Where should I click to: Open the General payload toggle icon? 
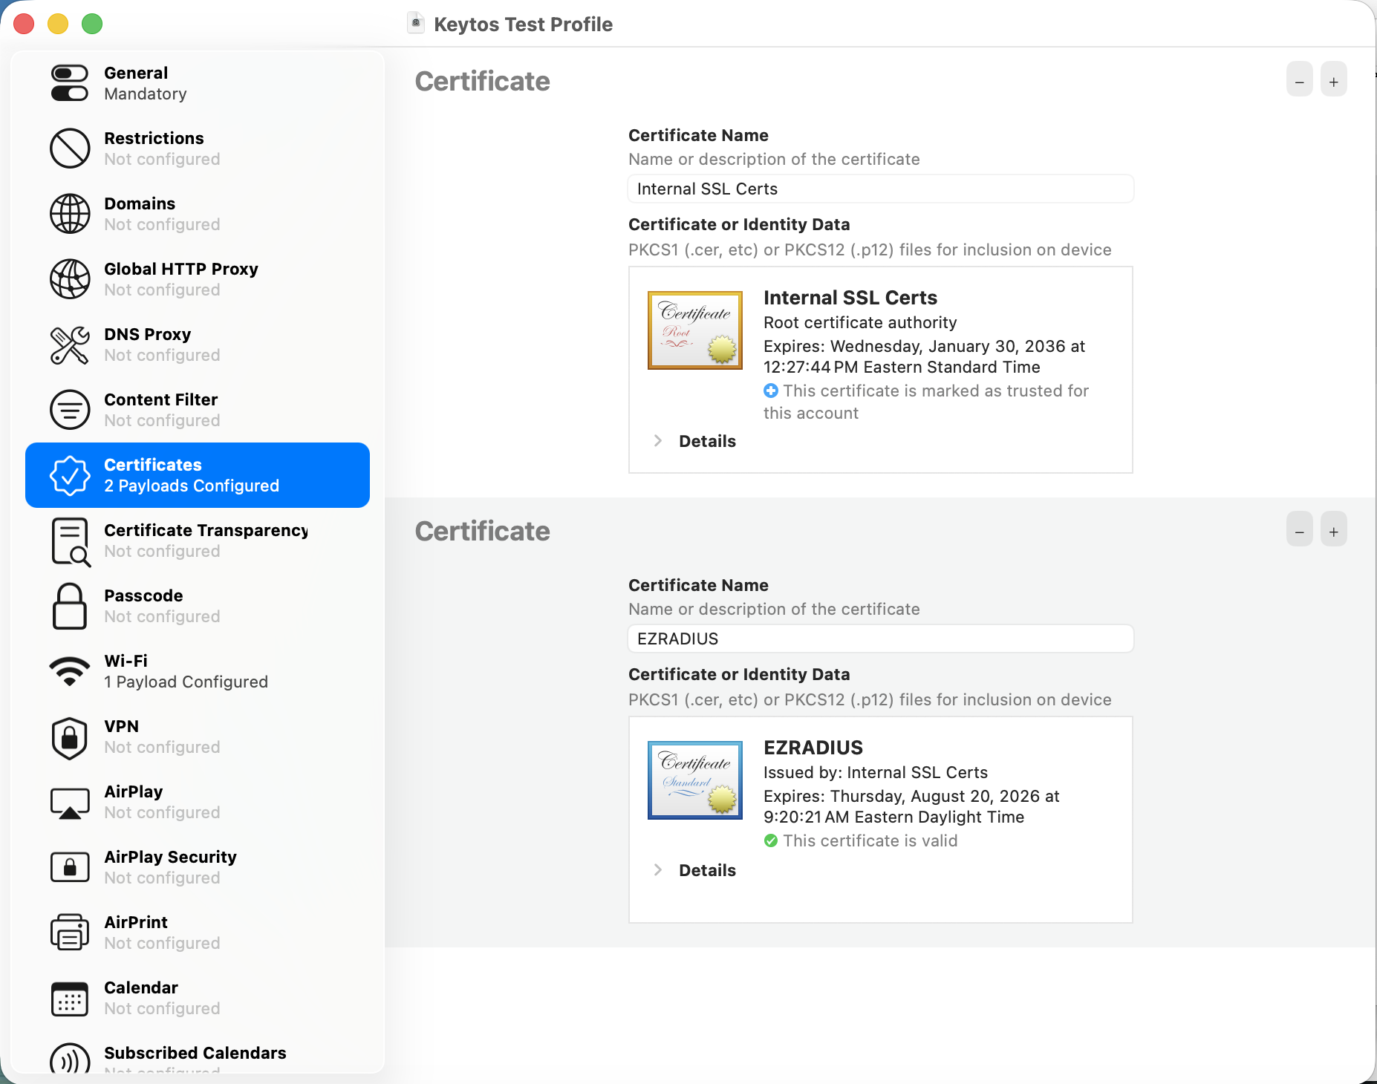(x=70, y=83)
